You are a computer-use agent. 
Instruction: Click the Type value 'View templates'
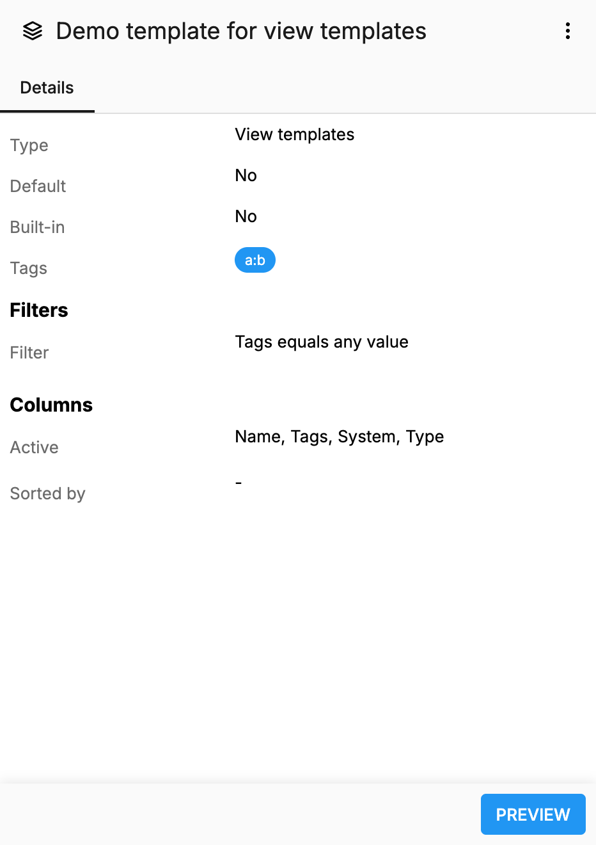pos(294,134)
